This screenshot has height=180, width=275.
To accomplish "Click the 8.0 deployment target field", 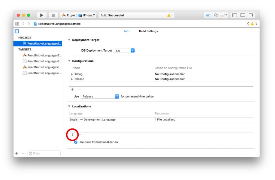I will [123, 51].
